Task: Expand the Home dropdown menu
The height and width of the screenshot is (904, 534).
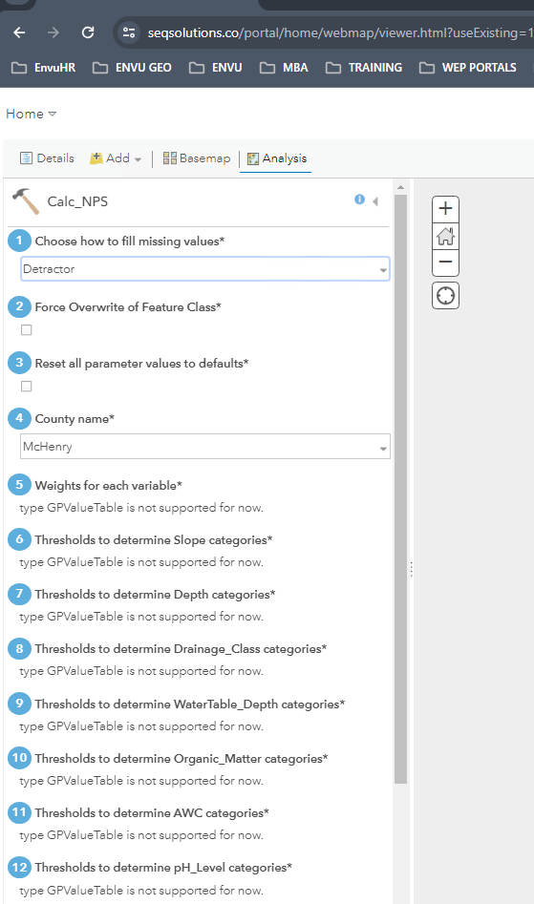Action: pos(32,114)
